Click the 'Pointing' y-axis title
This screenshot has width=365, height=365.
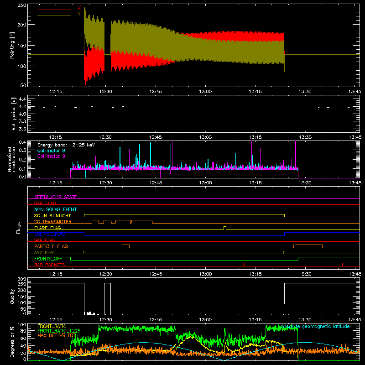(12, 45)
